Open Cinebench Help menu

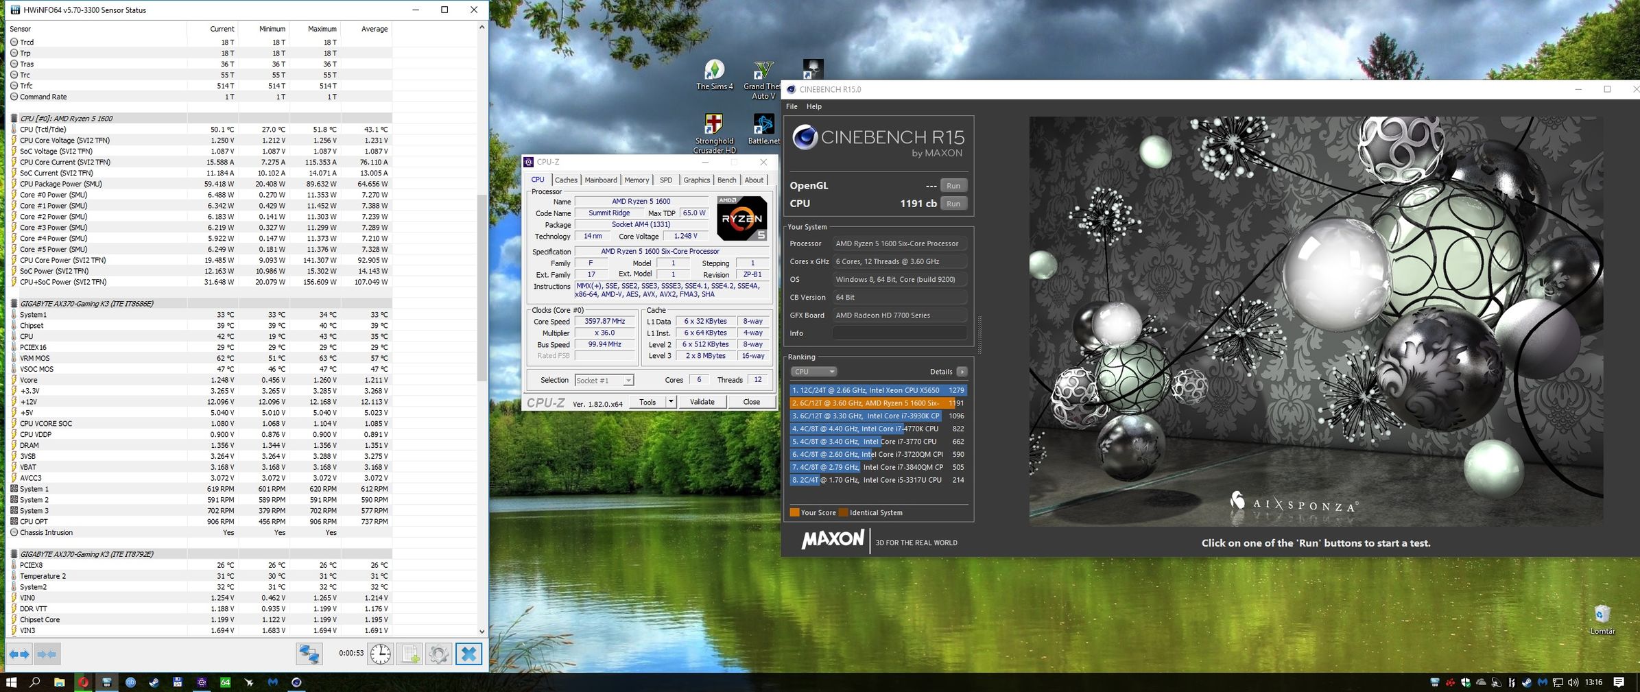pyautogui.click(x=814, y=106)
